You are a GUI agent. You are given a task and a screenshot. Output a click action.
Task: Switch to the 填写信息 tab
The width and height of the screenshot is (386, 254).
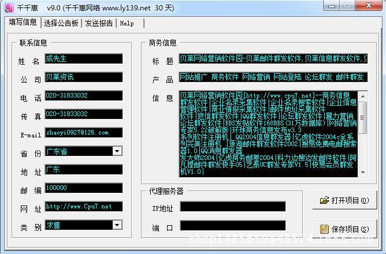(x=23, y=23)
